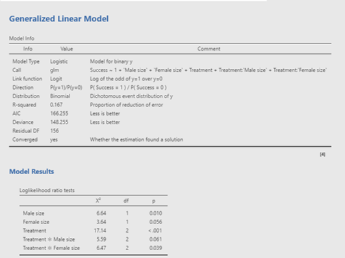Select the Converged row label

[x=25, y=140]
